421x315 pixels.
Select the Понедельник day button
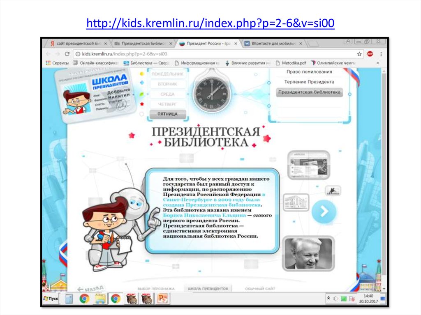coord(167,74)
